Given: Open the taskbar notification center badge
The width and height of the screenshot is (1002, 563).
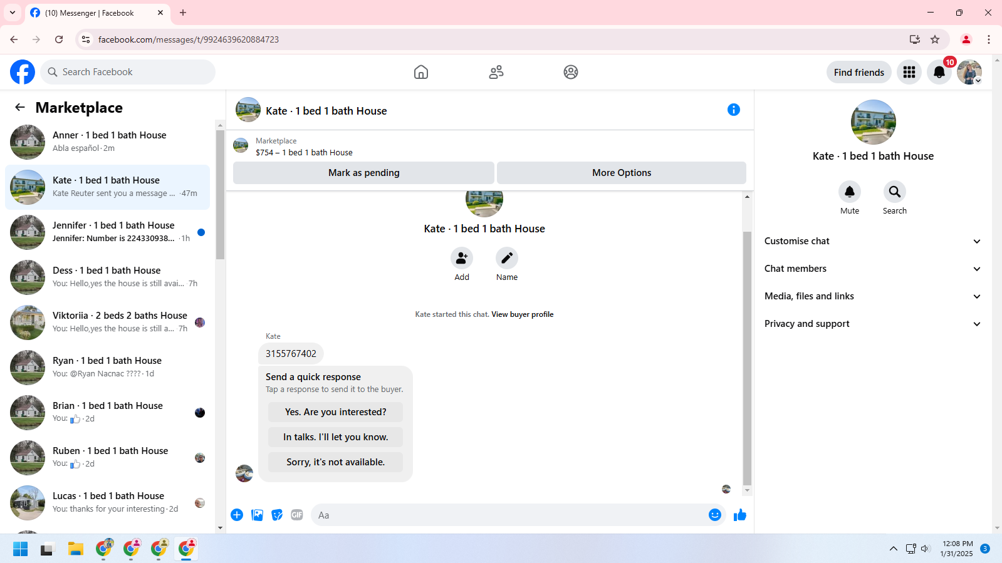Looking at the screenshot, I should click(x=985, y=549).
